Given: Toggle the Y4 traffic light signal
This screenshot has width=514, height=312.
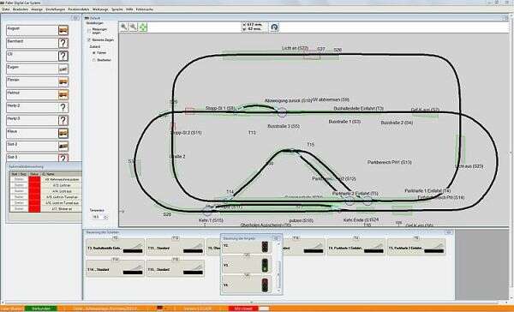Looking at the screenshot, I should 265,285.
